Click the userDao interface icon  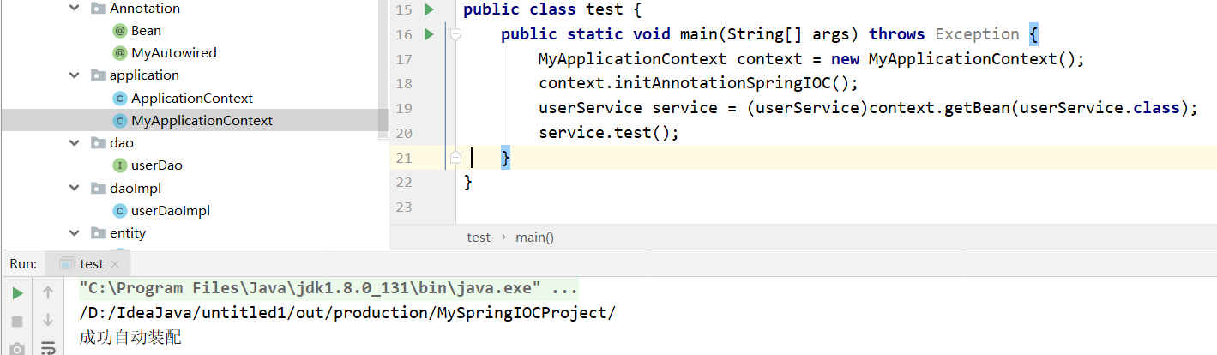click(120, 165)
